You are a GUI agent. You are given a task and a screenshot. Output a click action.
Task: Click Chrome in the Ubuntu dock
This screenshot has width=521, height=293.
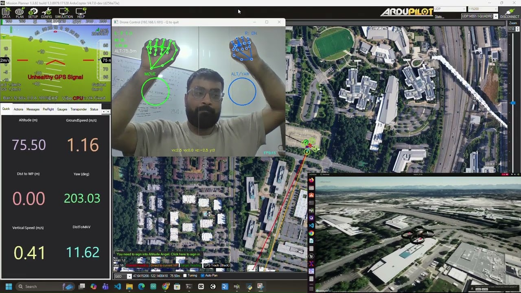(311, 233)
